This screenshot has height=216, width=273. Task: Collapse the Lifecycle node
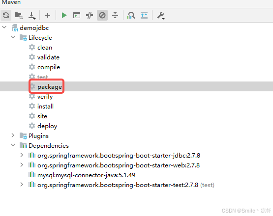tap(13, 37)
